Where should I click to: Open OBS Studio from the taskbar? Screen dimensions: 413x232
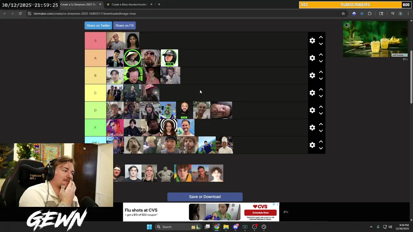coord(255,227)
